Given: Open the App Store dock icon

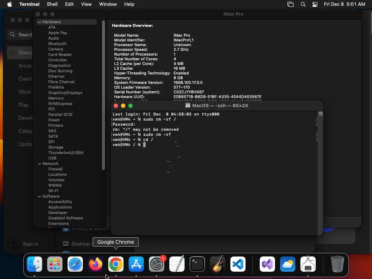Looking at the screenshot, I should [136, 264].
